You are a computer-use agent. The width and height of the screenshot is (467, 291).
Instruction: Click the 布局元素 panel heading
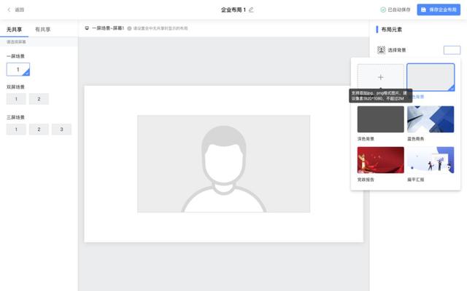pyautogui.click(x=391, y=29)
